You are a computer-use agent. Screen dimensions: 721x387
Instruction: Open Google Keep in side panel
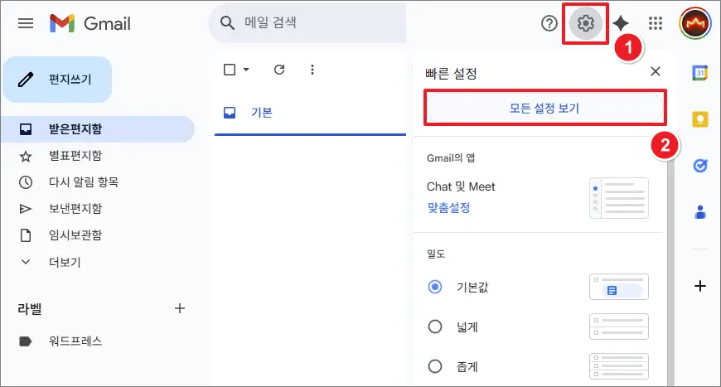point(699,119)
